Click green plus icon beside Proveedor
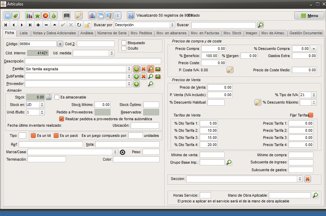 [x=136, y=84]
